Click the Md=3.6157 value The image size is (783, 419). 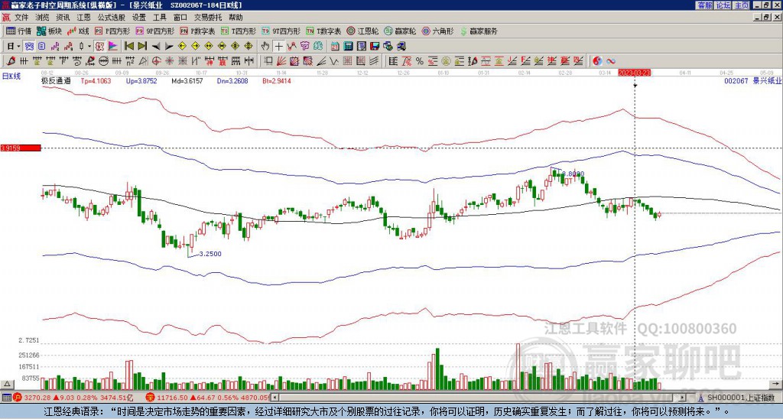point(187,80)
